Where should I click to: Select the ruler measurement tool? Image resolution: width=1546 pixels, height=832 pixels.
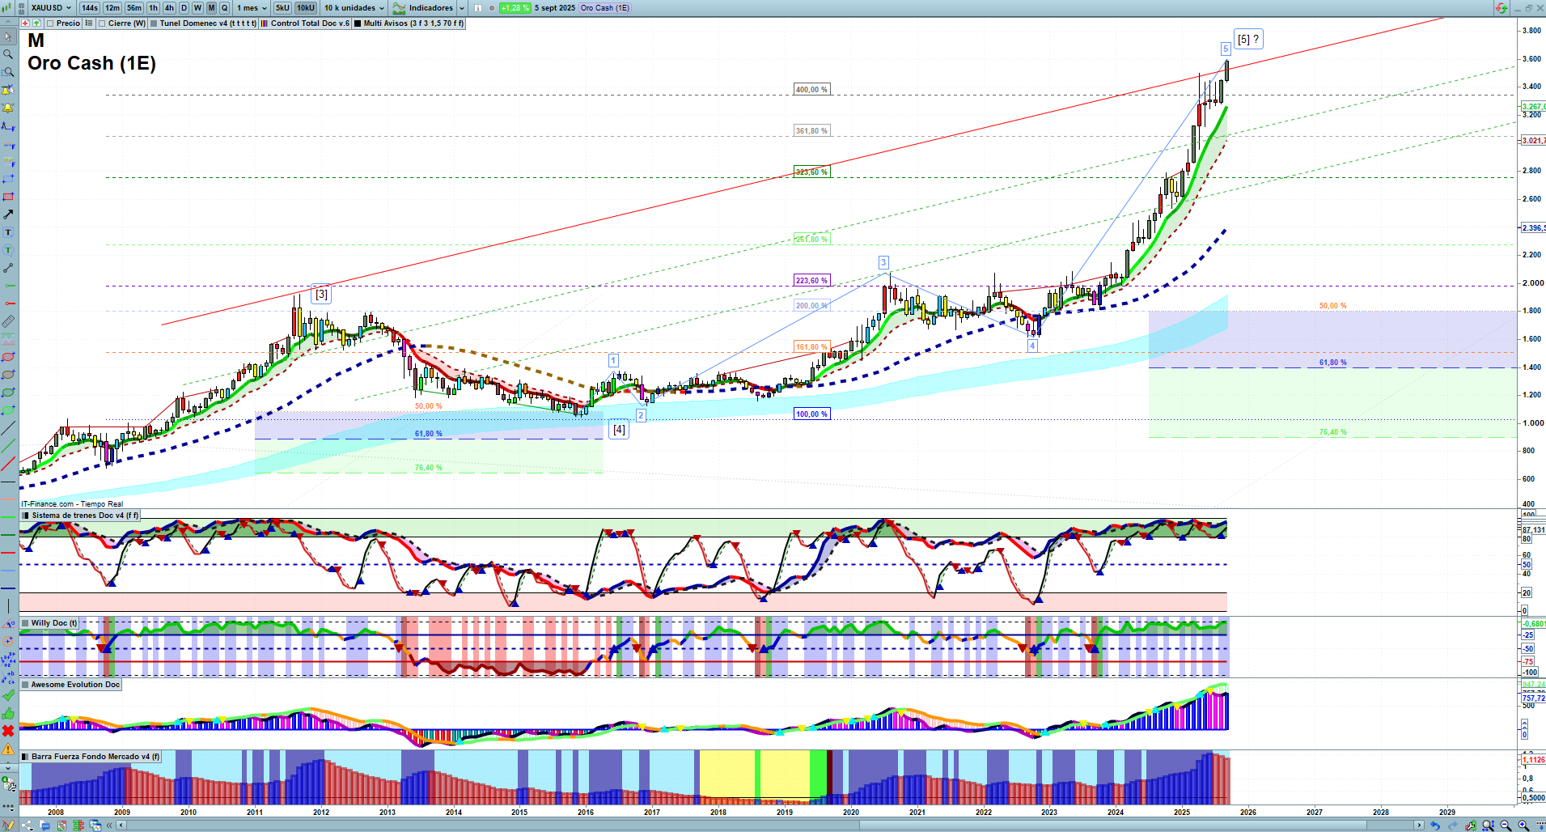point(8,321)
